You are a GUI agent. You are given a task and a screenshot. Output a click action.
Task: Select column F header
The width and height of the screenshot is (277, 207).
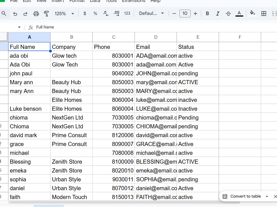point(240,37)
